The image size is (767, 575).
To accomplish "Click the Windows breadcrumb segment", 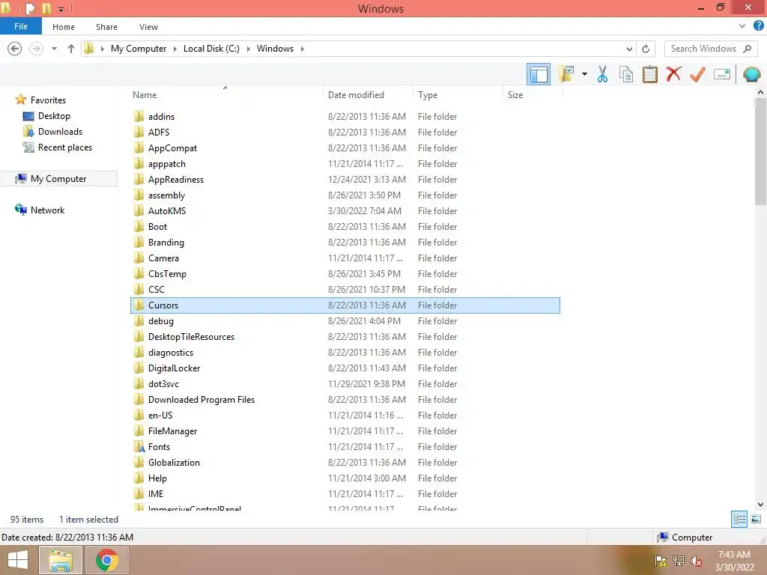I will (x=275, y=49).
